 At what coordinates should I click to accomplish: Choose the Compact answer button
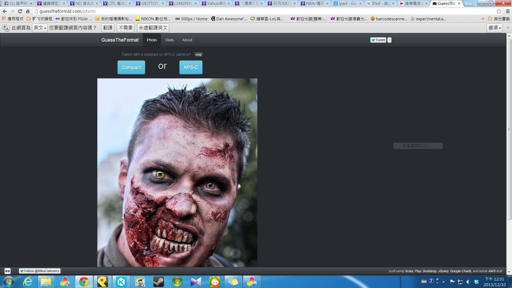[131, 67]
